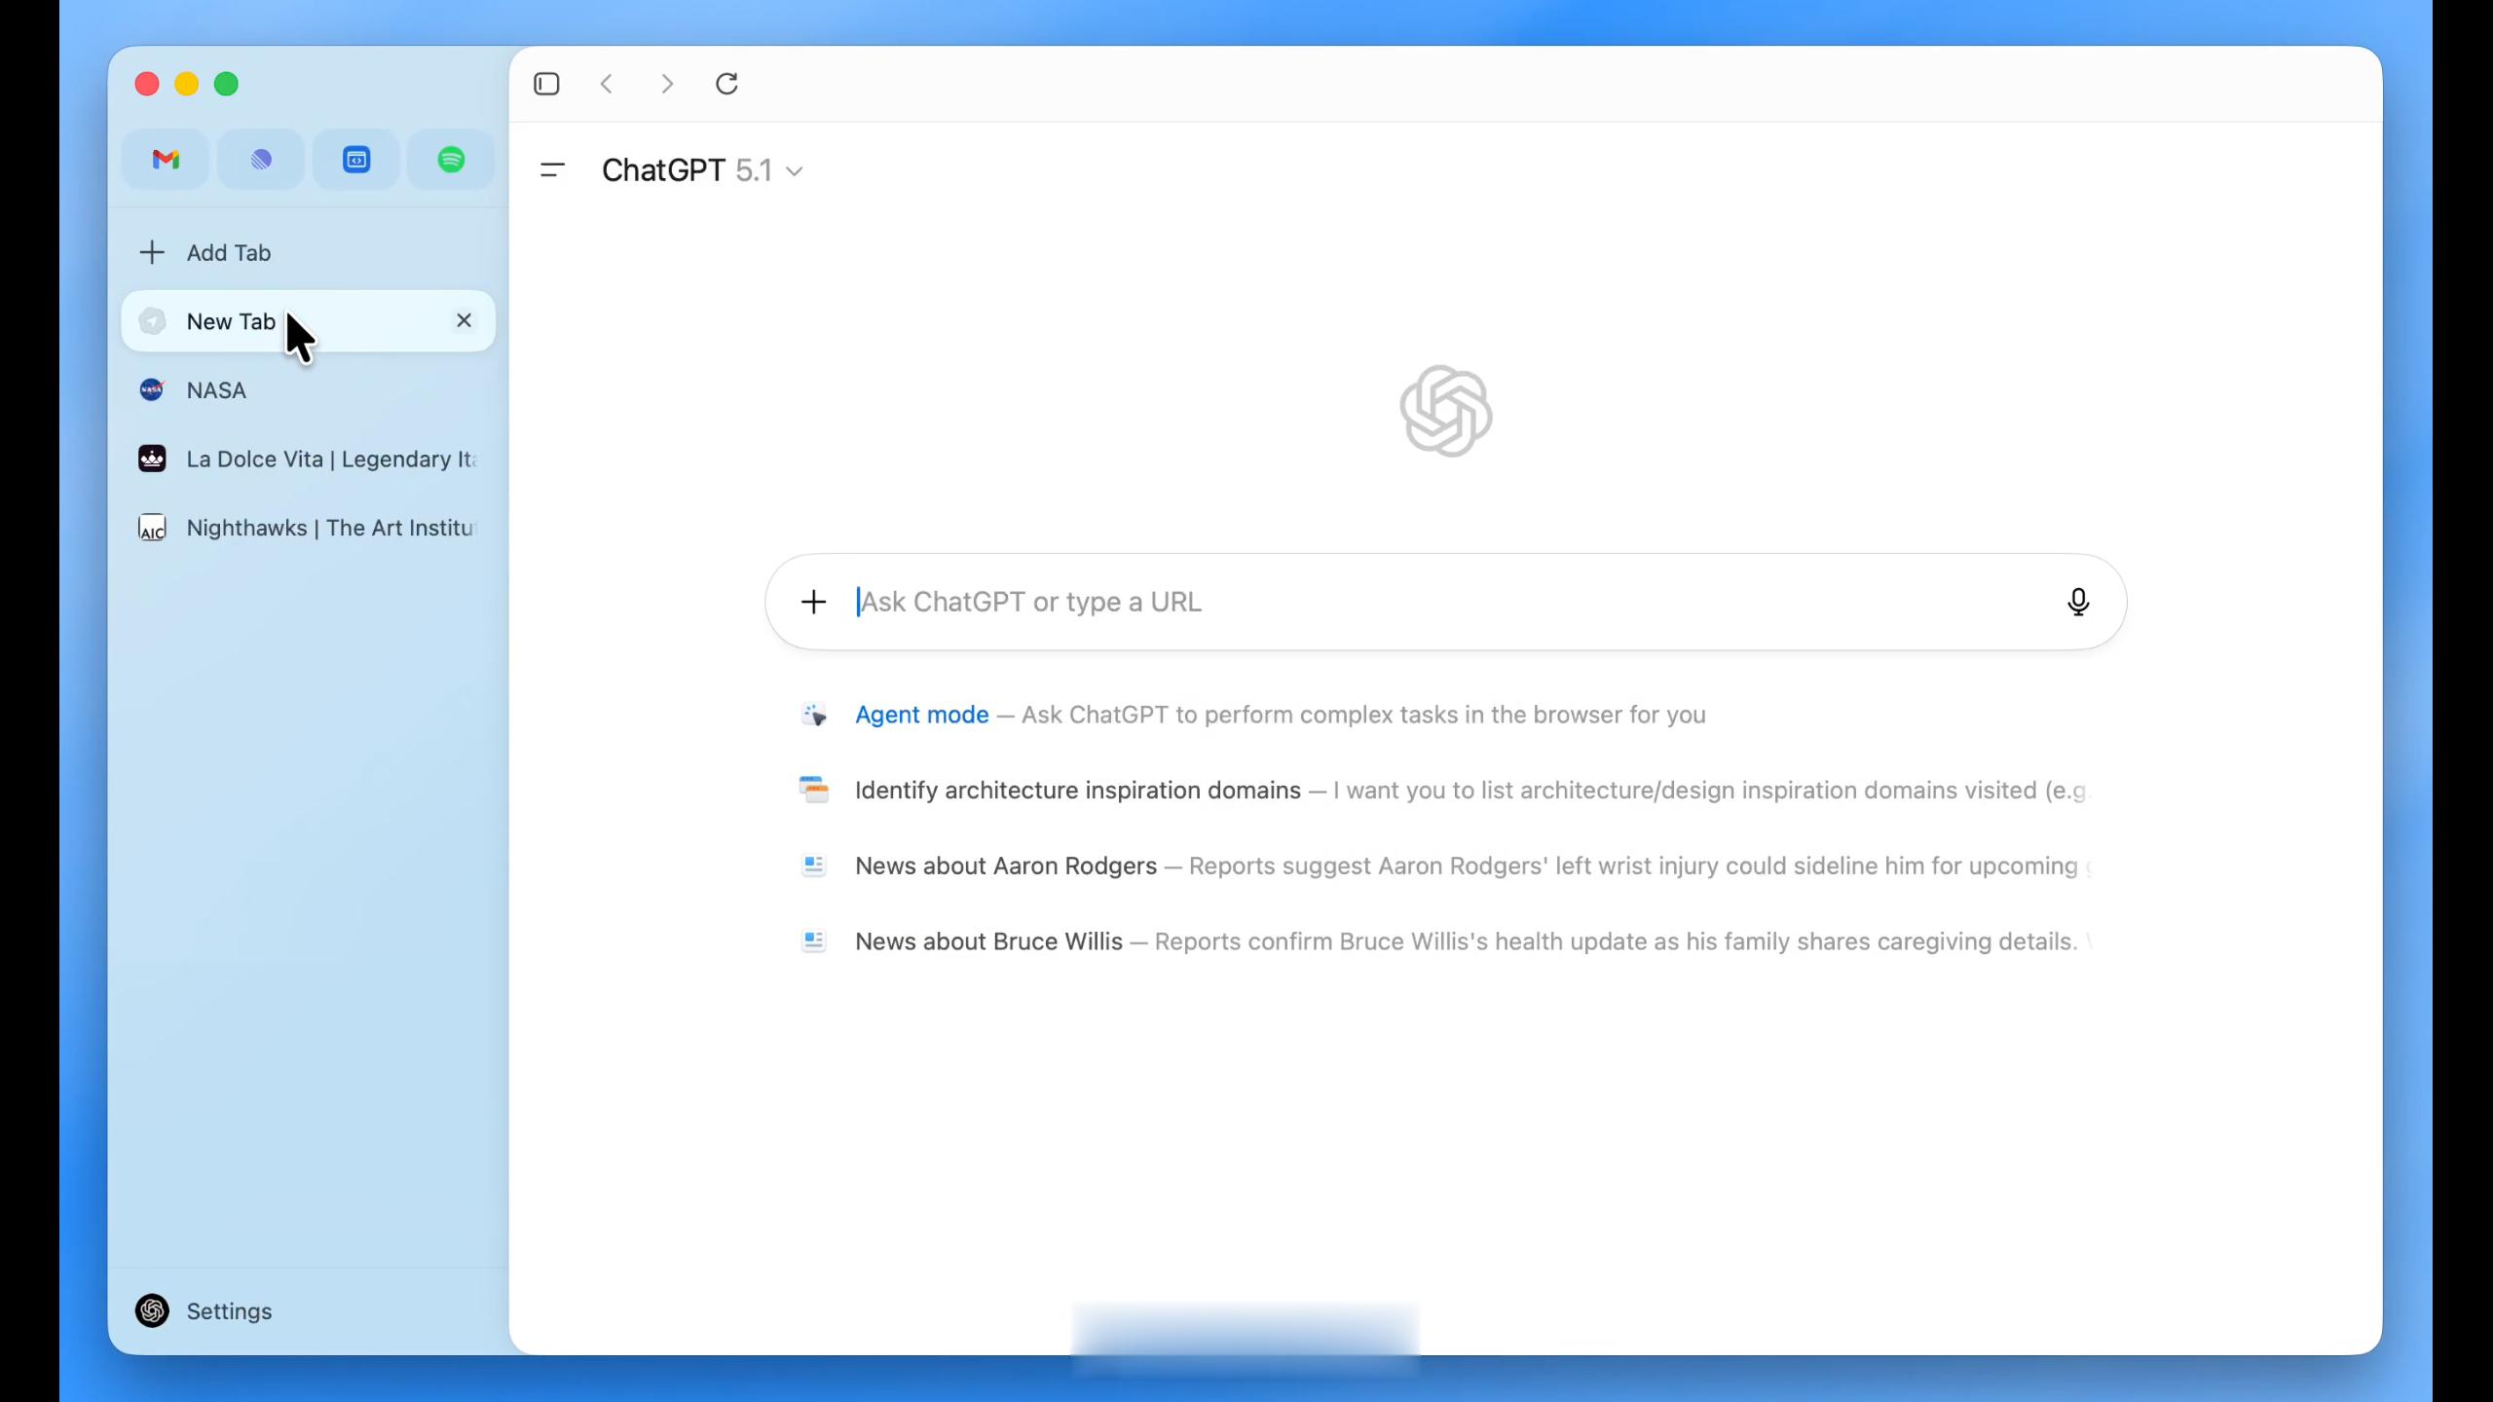Choose the Agent mode suggestion
This screenshot has width=2493, height=1402.
click(921, 715)
